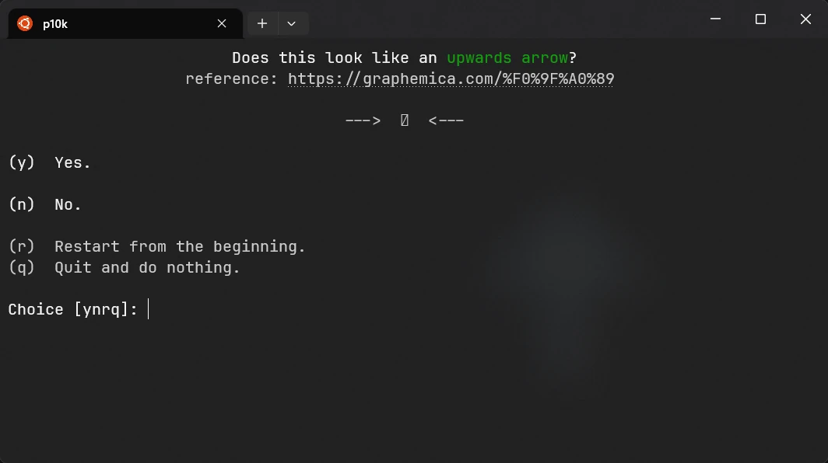Screen dimensions: 828x463
Task: Click the "(y) Yes." option line
Action: click(x=50, y=162)
